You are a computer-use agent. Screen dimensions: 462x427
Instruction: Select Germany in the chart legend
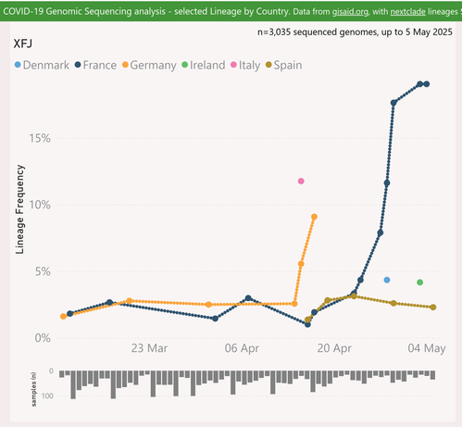(x=149, y=66)
